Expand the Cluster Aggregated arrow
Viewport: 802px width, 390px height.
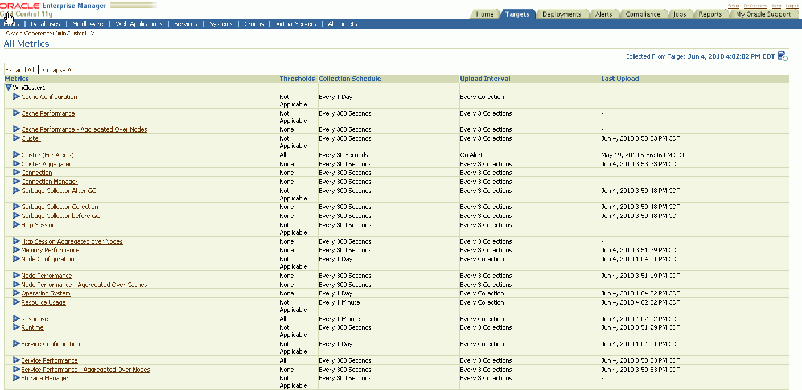coord(17,164)
